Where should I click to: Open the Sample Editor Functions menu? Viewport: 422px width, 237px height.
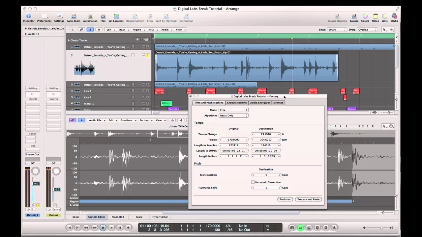click(x=128, y=120)
